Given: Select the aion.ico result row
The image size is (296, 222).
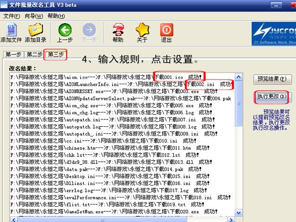Looking at the screenshot, I should tap(106, 77).
